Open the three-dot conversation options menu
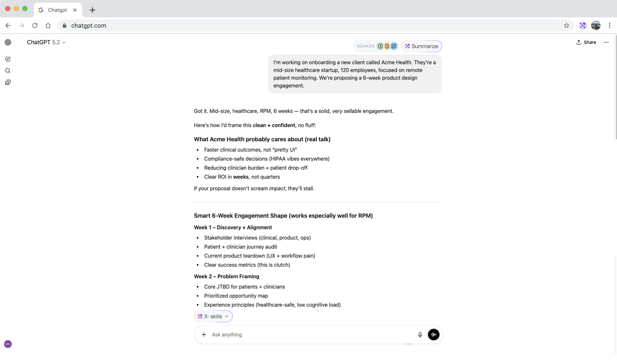Screen dimensions: 617x360 click(607, 42)
